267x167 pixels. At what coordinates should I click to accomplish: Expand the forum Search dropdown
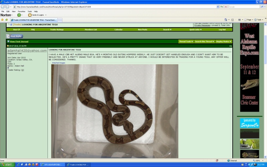(167, 30)
